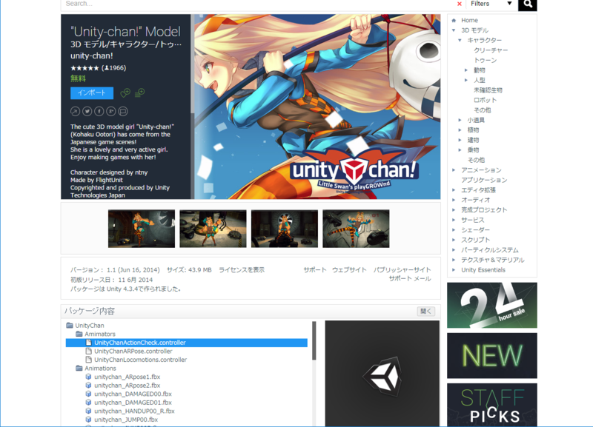
Task: Click the package contents scrollbar
Action: 314,340
